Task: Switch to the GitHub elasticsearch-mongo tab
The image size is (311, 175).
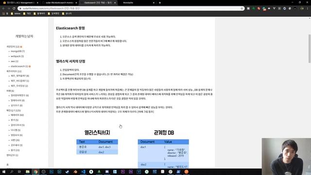Action: 59,3
